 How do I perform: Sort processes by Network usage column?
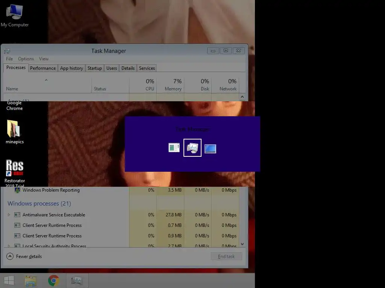[226, 85]
